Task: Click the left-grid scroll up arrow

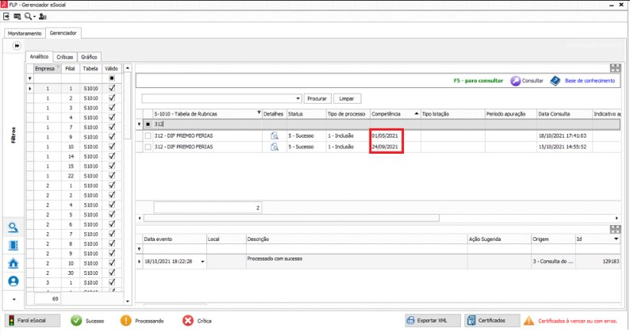Action: (128, 68)
